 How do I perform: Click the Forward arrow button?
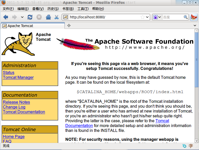(14, 17)
